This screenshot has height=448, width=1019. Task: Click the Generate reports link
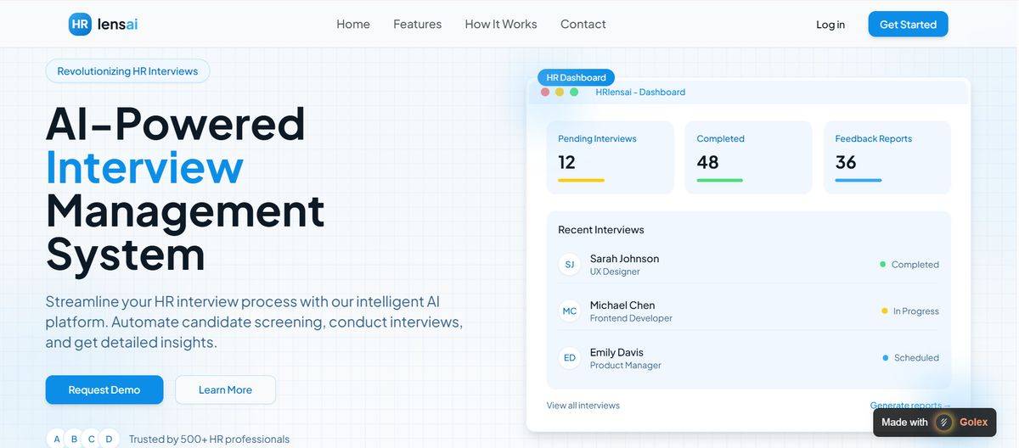click(905, 405)
